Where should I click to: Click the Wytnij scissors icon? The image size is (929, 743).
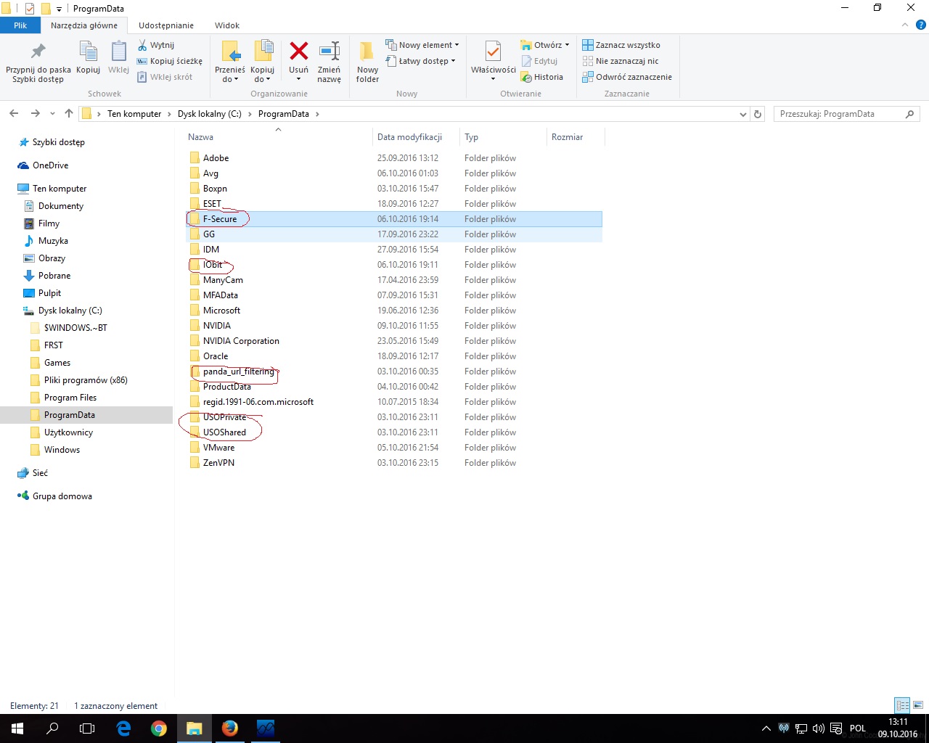pyautogui.click(x=143, y=45)
